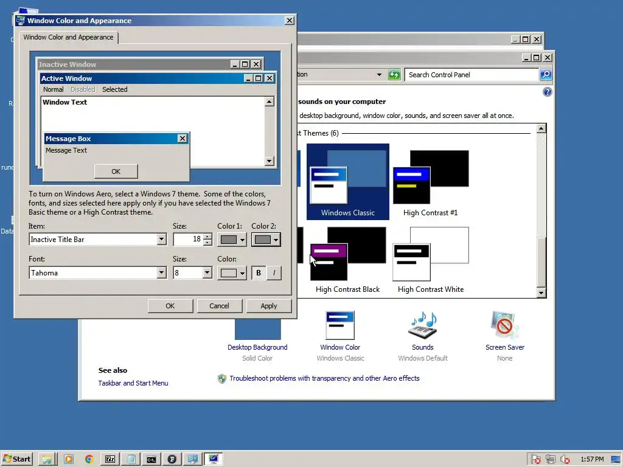Expand the Item dropdown showing Inactive Title Bar
Viewport: 623px width, 467px height.
coord(161,240)
